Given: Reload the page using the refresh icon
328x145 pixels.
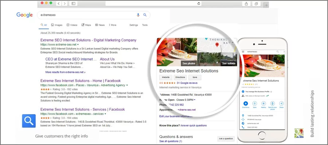Looking at the screenshot, I should tap(199, 4).
